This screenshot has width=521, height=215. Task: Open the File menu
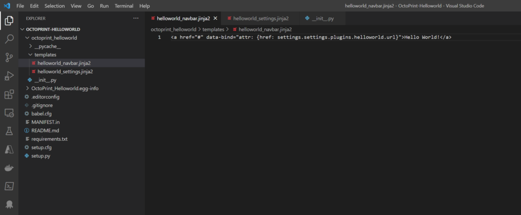click(20, 6)
